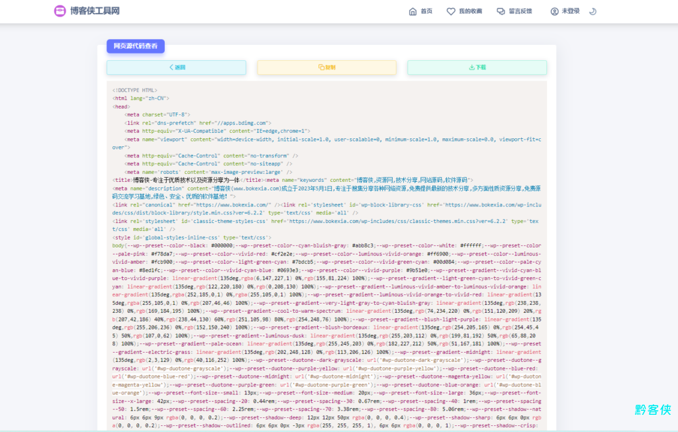Click the DOCTYPE line in source code
678x432 pixels.
pyautogui.click(x=135, y=90)
